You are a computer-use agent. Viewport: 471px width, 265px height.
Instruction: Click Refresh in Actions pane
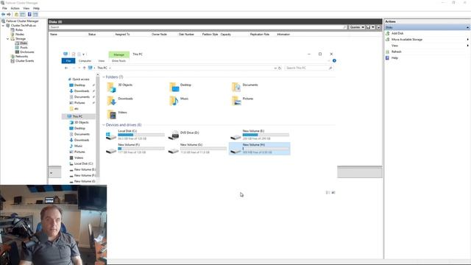[x=396, y=52]
